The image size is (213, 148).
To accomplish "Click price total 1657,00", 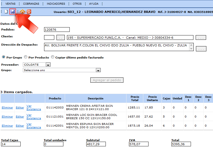I will coord(134,117).
